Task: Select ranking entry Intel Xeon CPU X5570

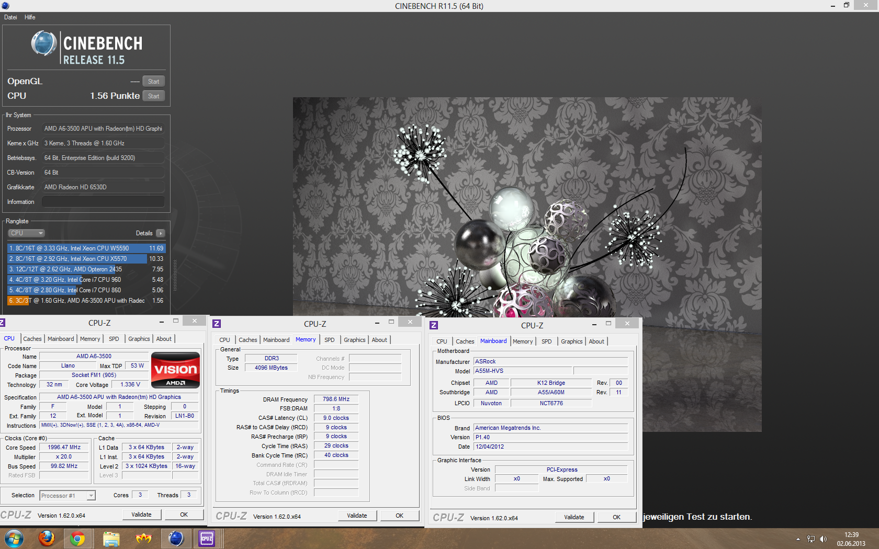Action: point(86,259)
